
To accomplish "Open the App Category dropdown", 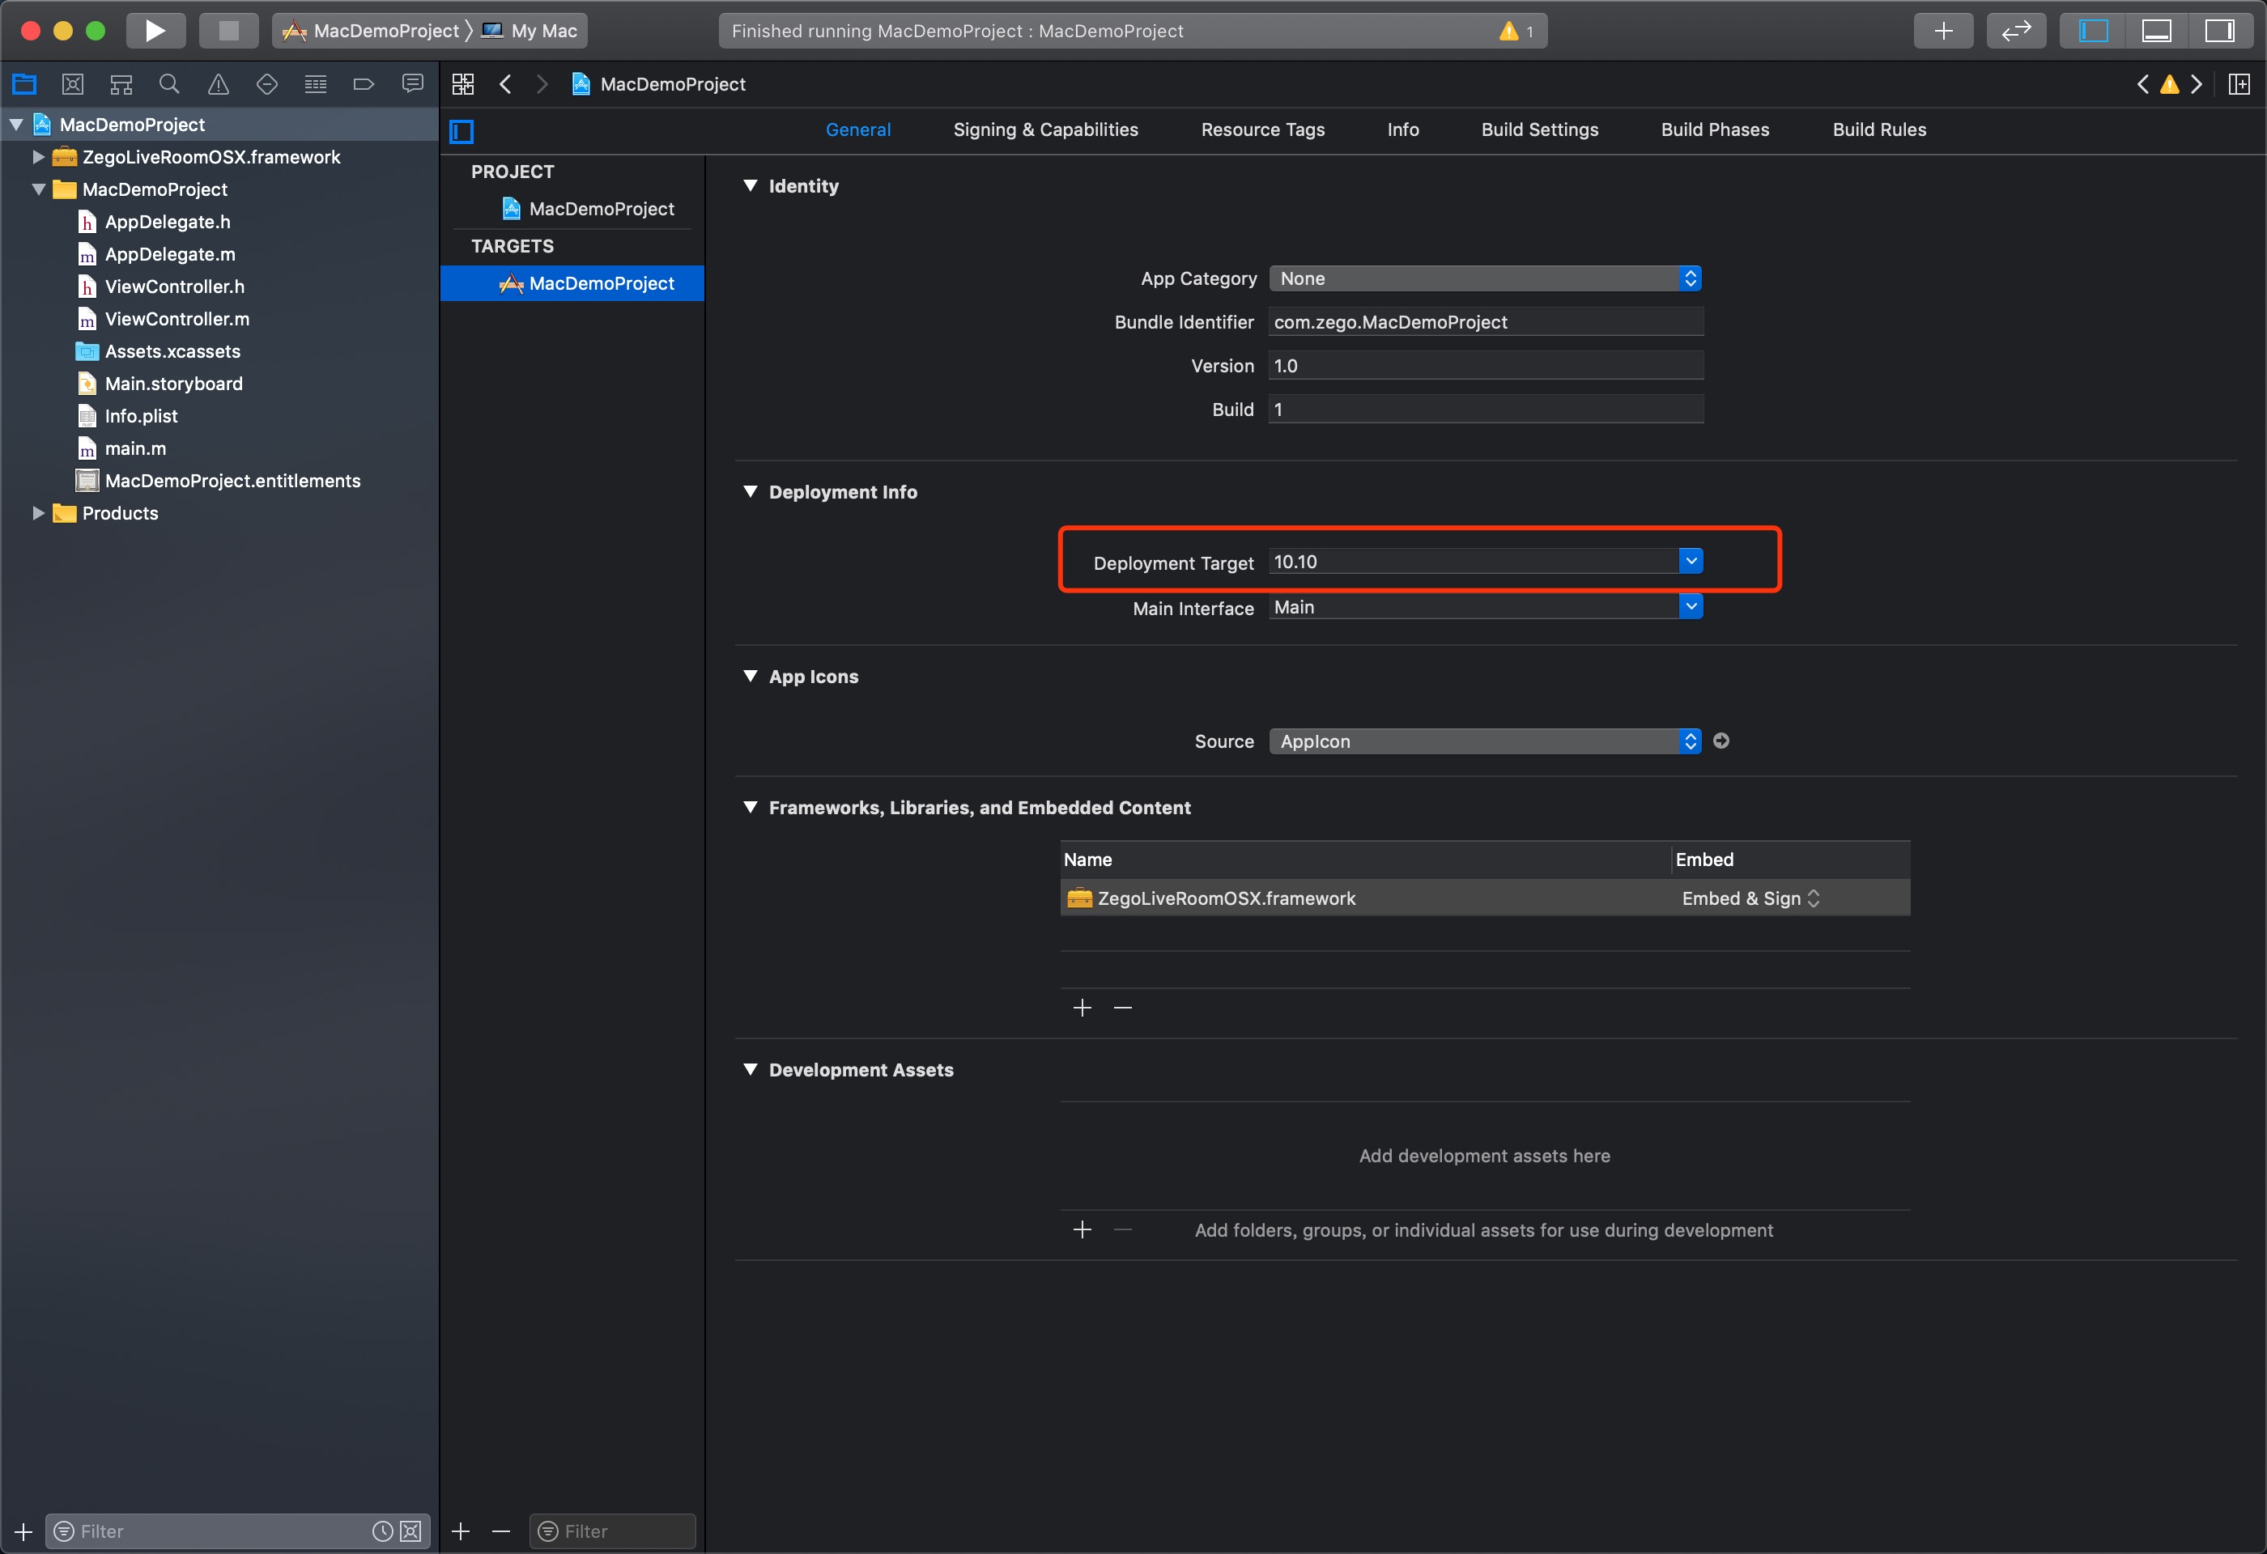I will (x=1486, y=278).
